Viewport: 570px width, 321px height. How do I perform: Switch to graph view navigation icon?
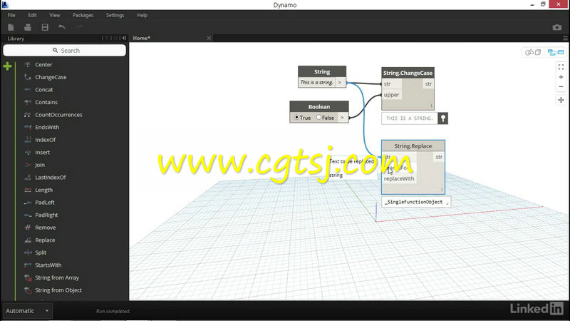click(x=556, y=52)
